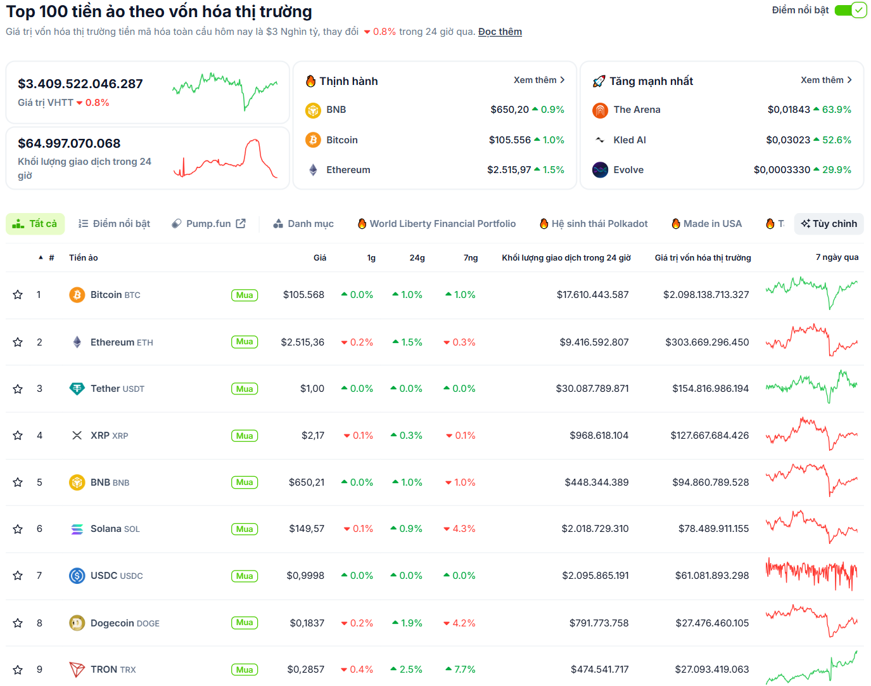The image size is (871, 686).
Task: Star Bitcoin to add to watchlist
Action: [x=18, y=295]
